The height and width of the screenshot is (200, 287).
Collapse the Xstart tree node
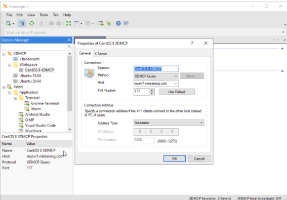4,87
